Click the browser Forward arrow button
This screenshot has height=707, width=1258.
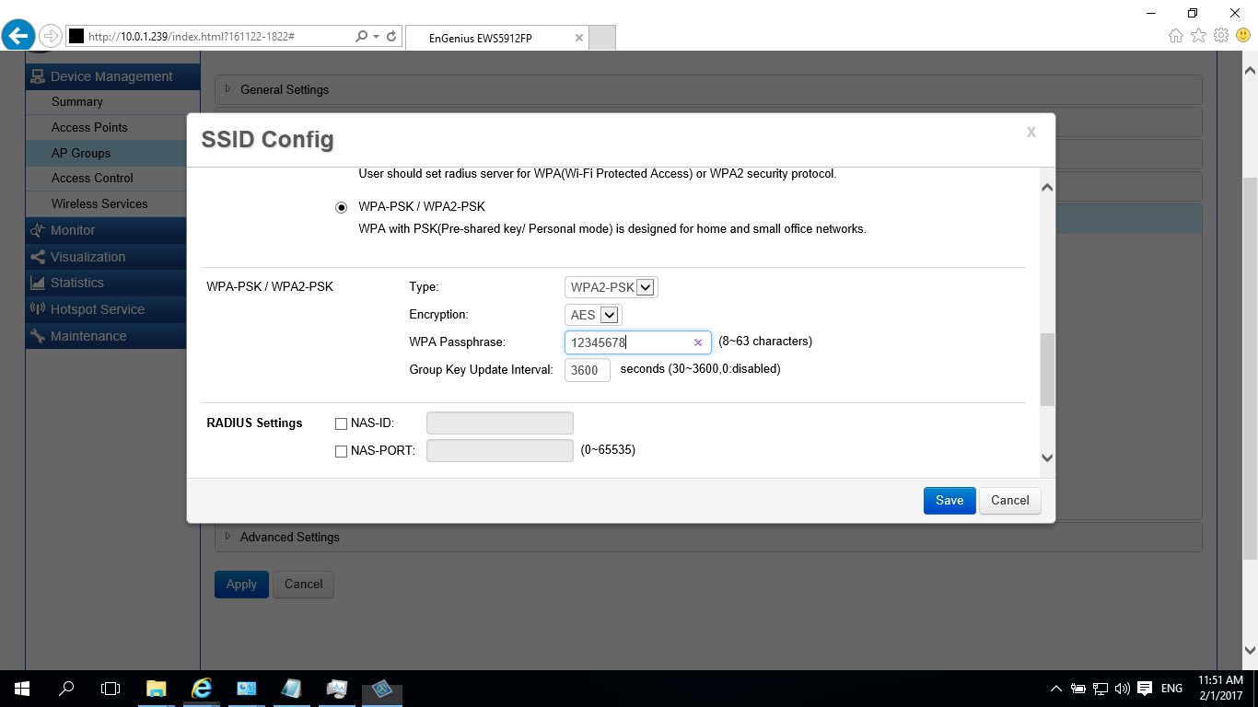pyautogui.click(x=50, y=37)
